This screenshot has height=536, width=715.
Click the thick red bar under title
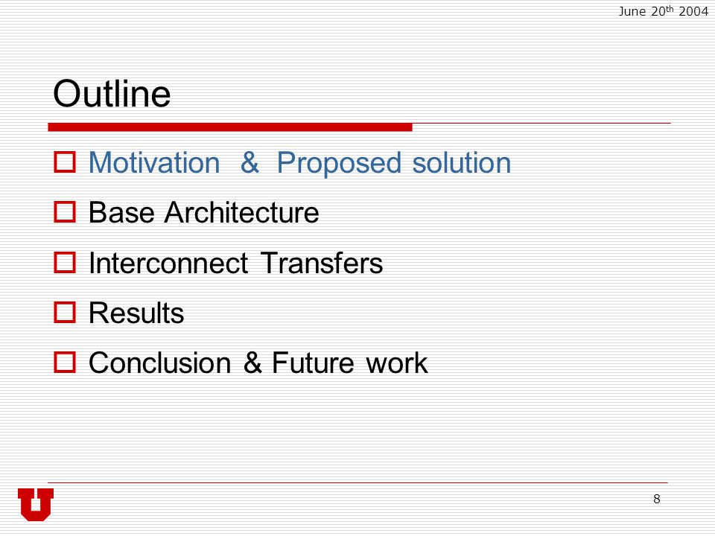(230, 127)
